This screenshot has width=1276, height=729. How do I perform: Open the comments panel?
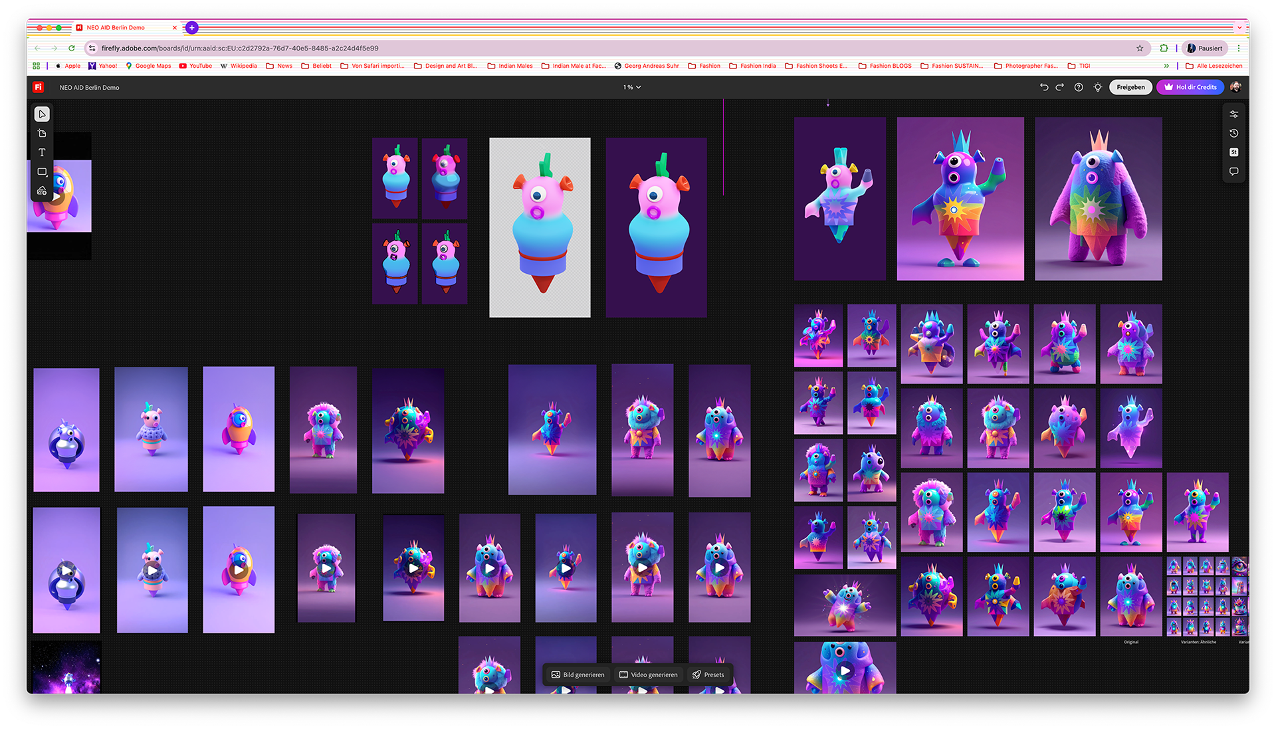click(x=1233, y=171)
